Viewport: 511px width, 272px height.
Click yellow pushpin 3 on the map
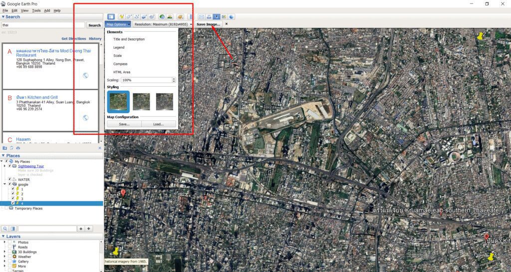coord(491,257)
